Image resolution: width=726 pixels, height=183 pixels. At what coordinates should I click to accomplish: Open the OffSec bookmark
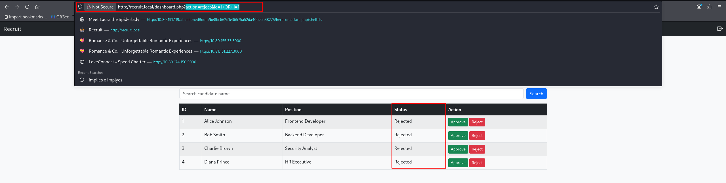coord(60,17)
